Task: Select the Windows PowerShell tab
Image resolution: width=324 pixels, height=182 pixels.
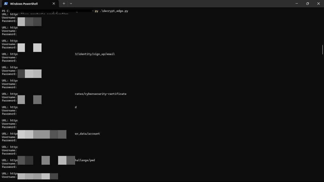Action: click(x=30, y=4)
